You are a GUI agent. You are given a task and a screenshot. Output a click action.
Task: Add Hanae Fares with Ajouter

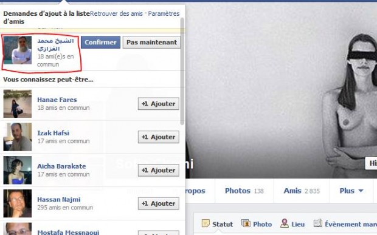pyautogui.click(x=159, y=104)
